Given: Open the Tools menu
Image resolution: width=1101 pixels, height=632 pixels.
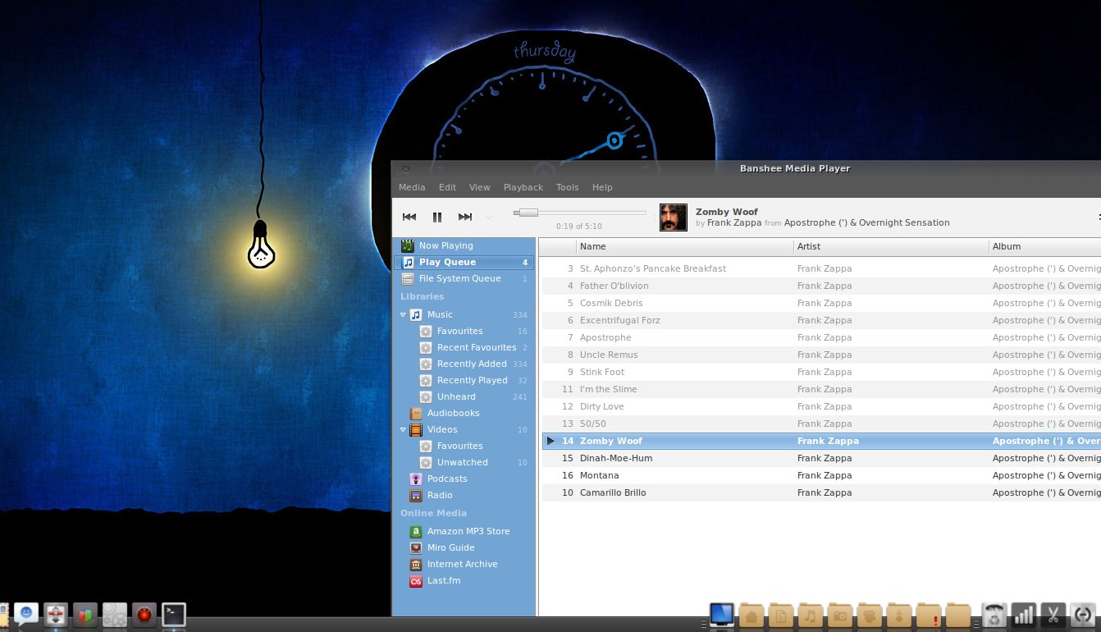Looking at the screenshot, I should click(568, 187).
